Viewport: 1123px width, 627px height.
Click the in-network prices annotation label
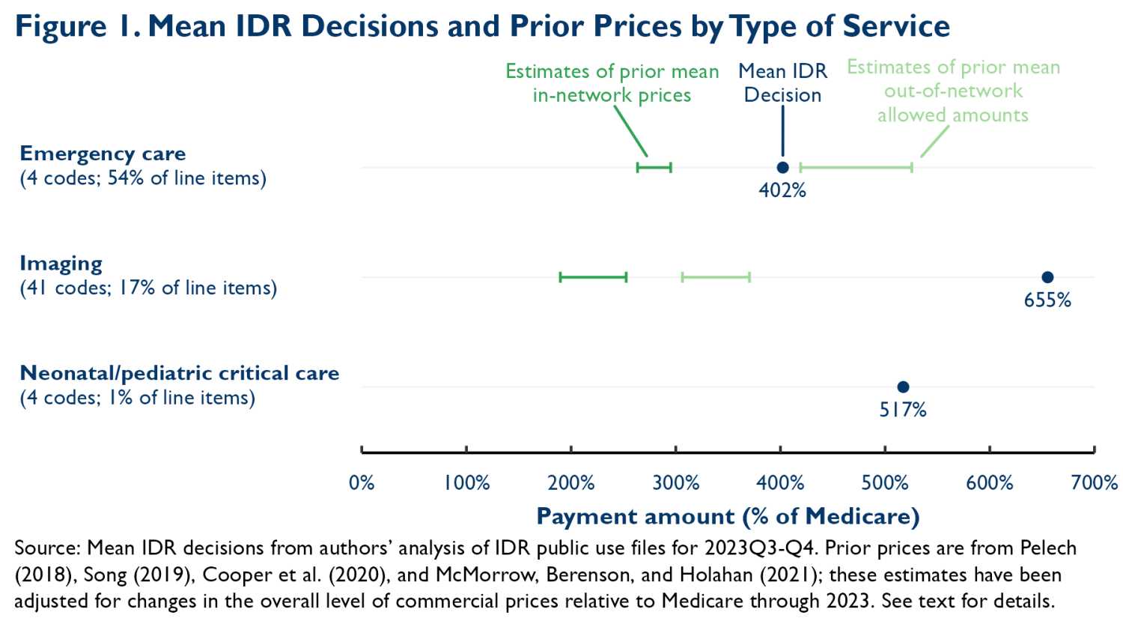tap(612, 83)
